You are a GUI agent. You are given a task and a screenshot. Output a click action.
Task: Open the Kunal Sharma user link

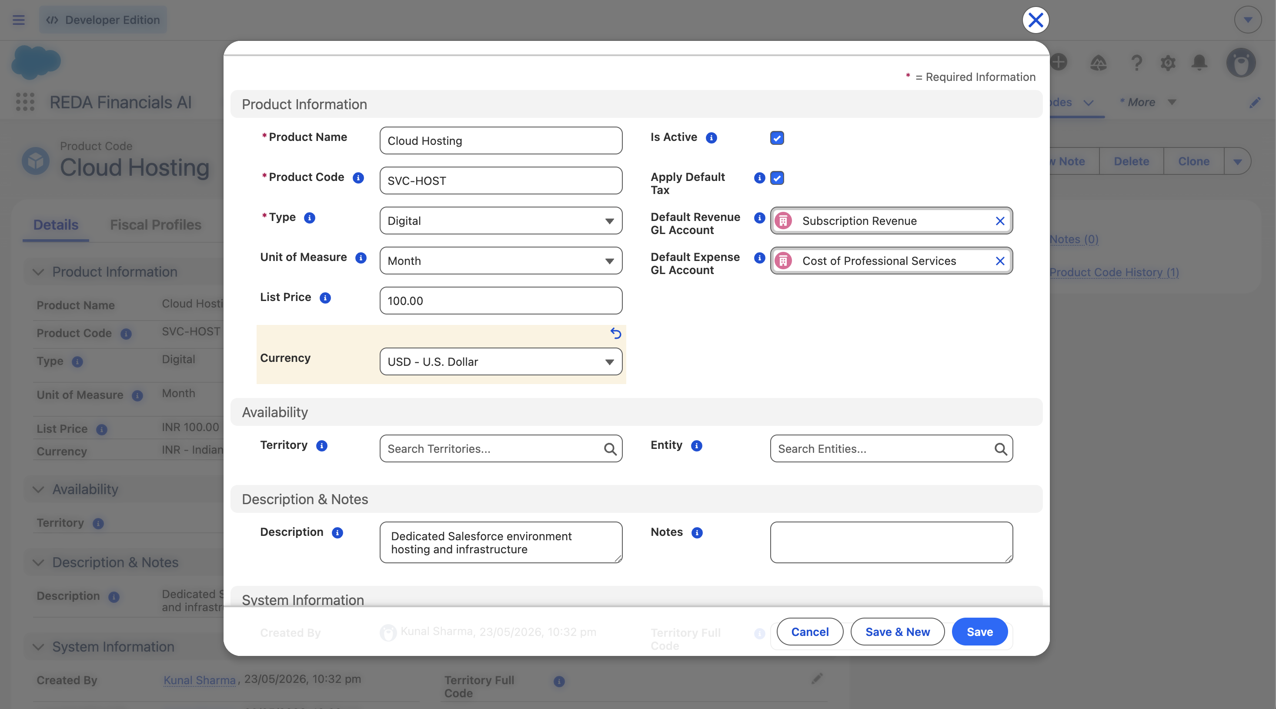(200, 680)
